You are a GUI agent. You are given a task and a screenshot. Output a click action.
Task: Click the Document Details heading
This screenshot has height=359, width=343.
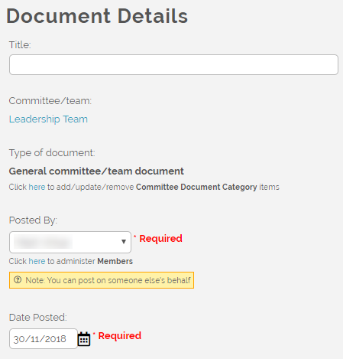[97, 16]
